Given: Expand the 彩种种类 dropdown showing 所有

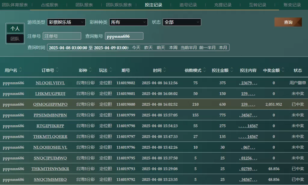Looking at the screenshot, I should point(128,22).
